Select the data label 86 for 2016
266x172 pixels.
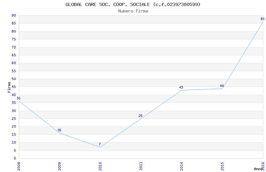pyautogui.click(x=263, y=19)
